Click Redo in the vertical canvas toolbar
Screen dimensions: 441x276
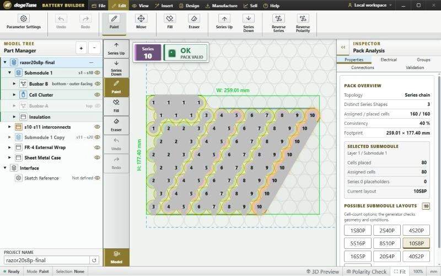pos(116,163)
